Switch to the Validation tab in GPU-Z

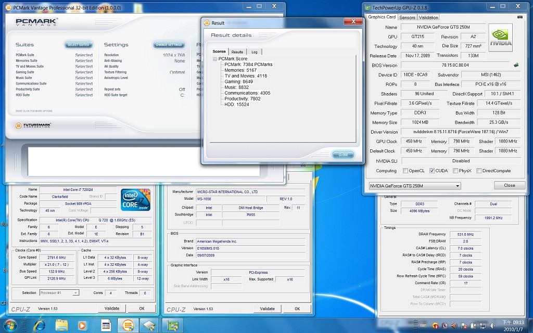click(428, 17)
